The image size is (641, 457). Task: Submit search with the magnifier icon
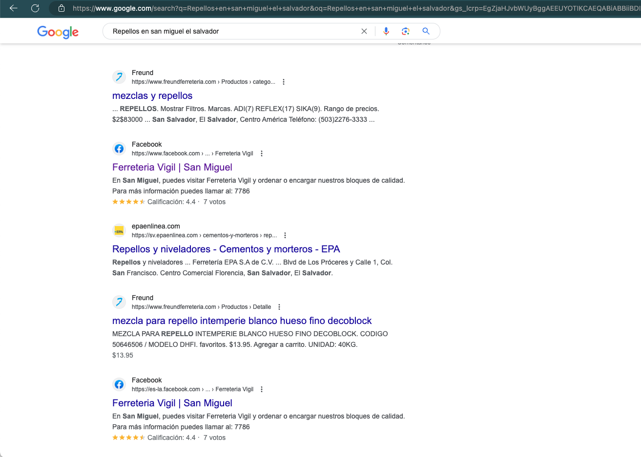[426, 31]
